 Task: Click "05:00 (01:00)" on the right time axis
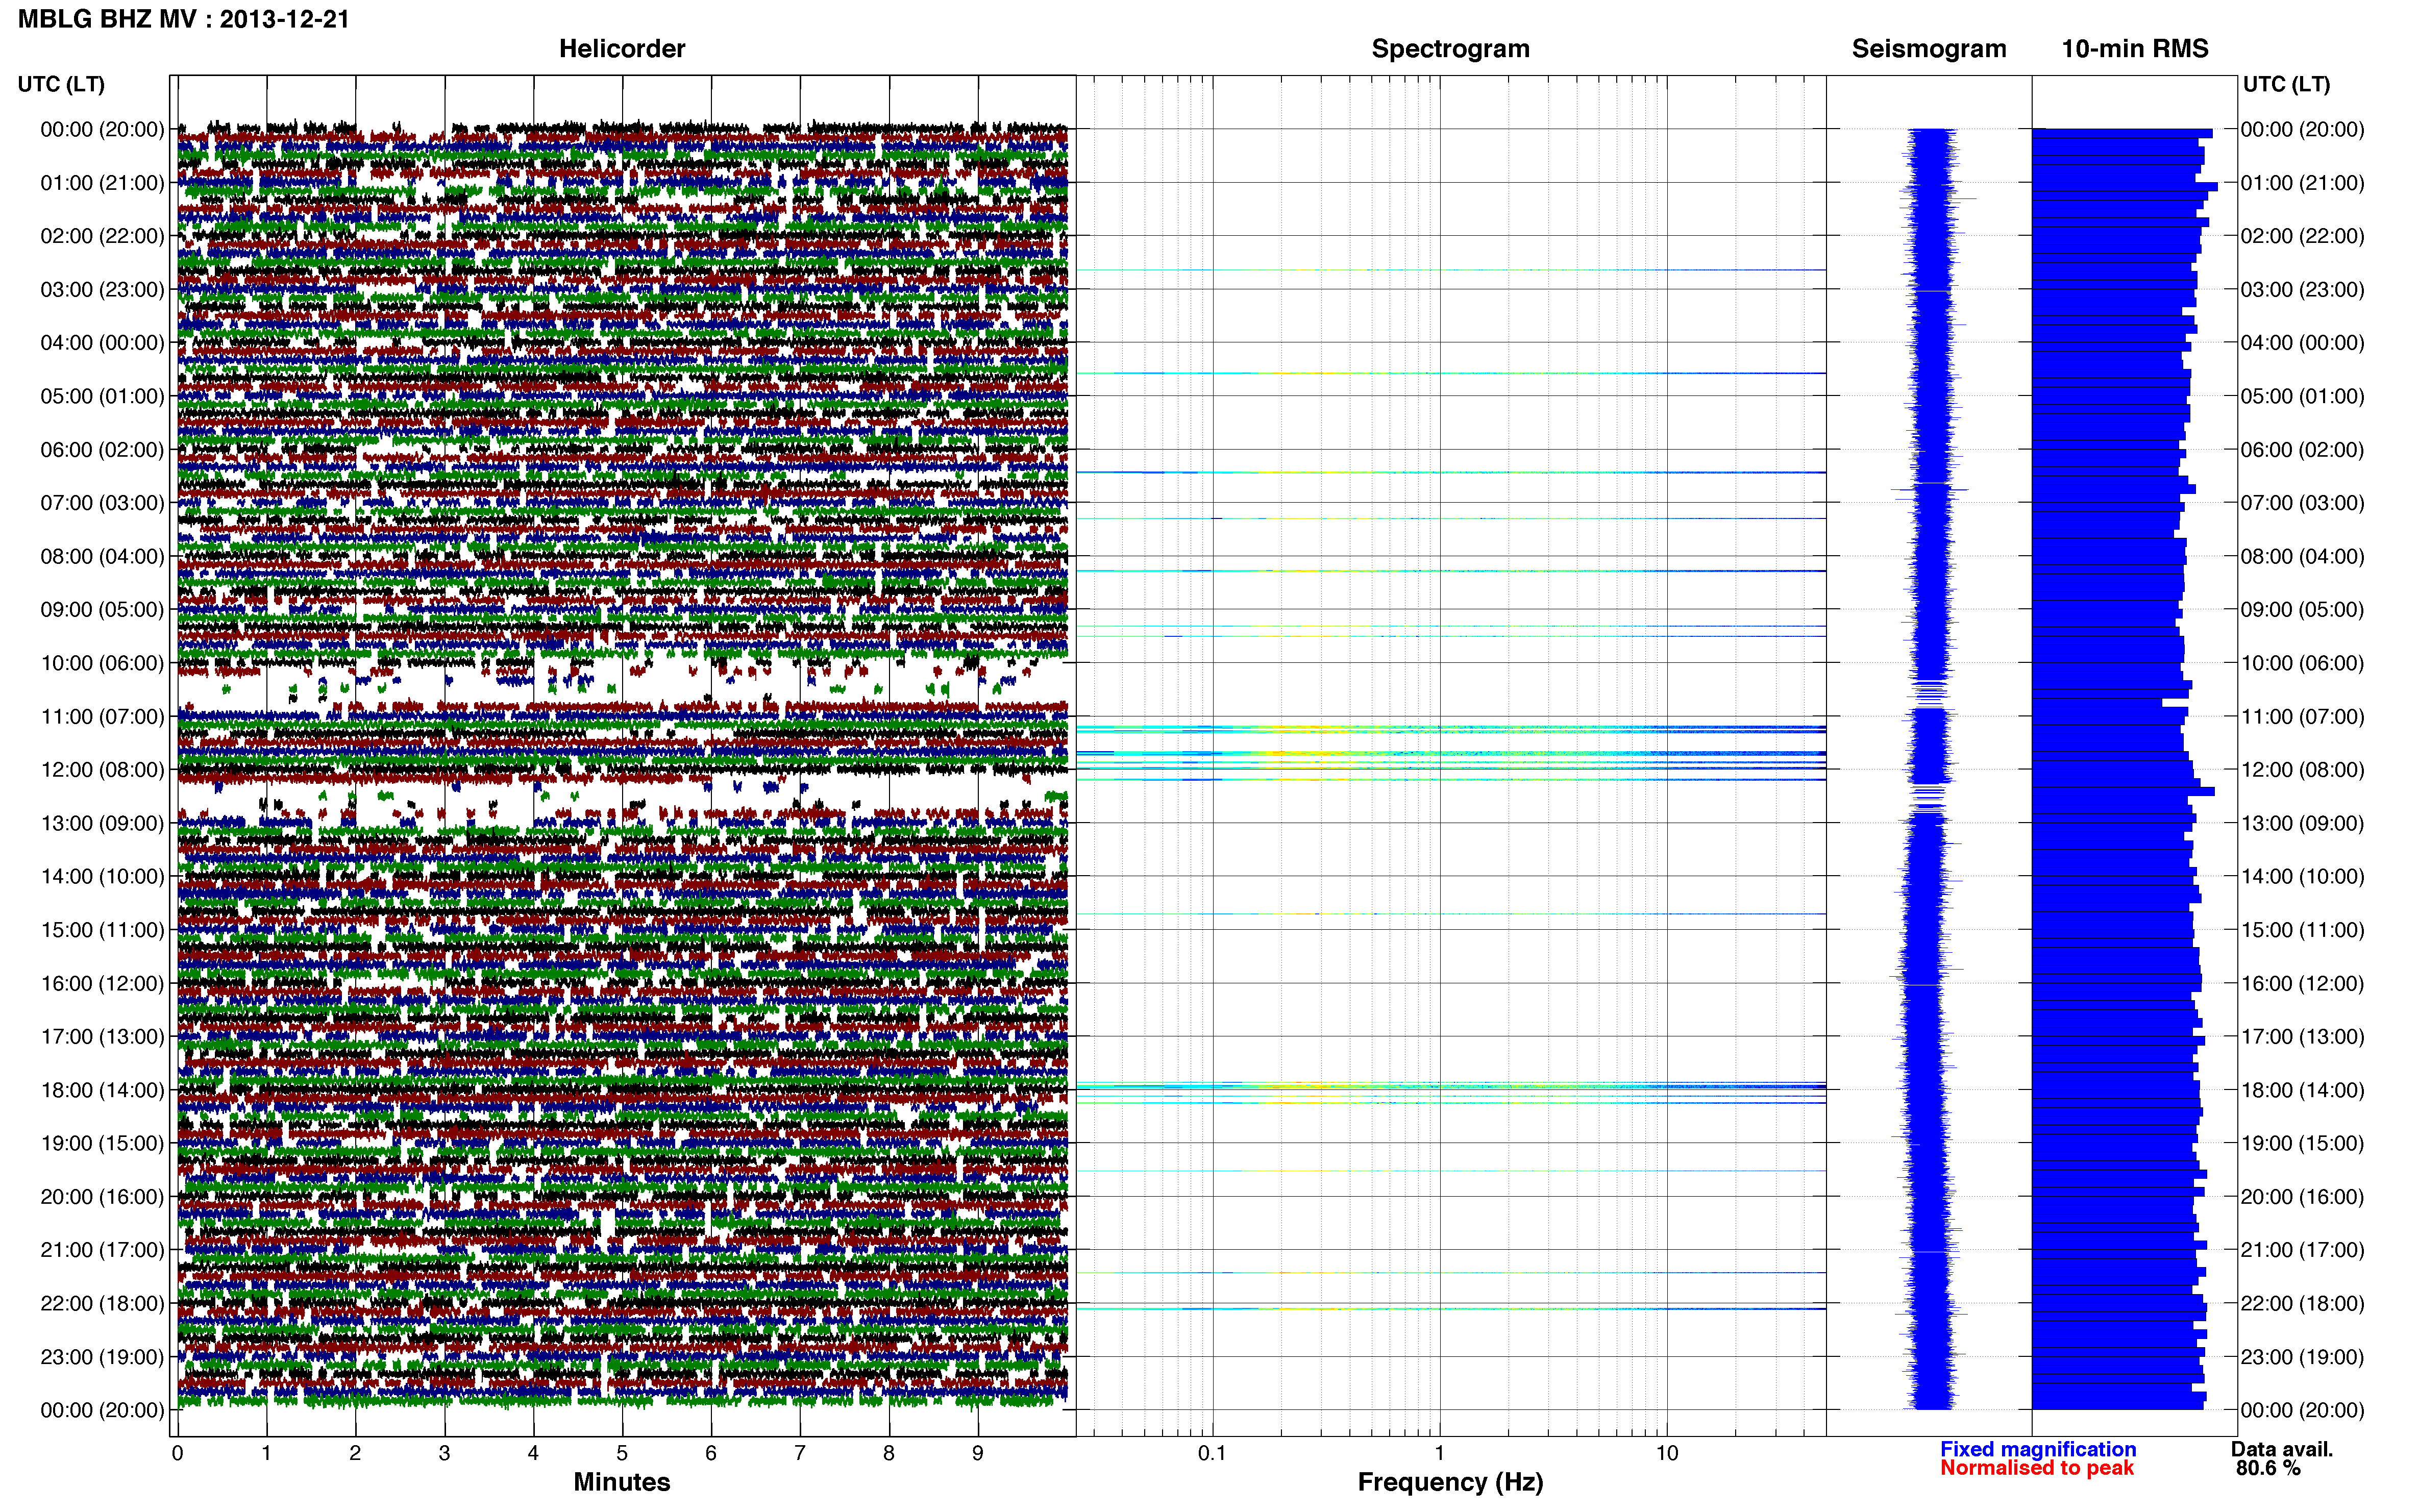click(2302, 396)
